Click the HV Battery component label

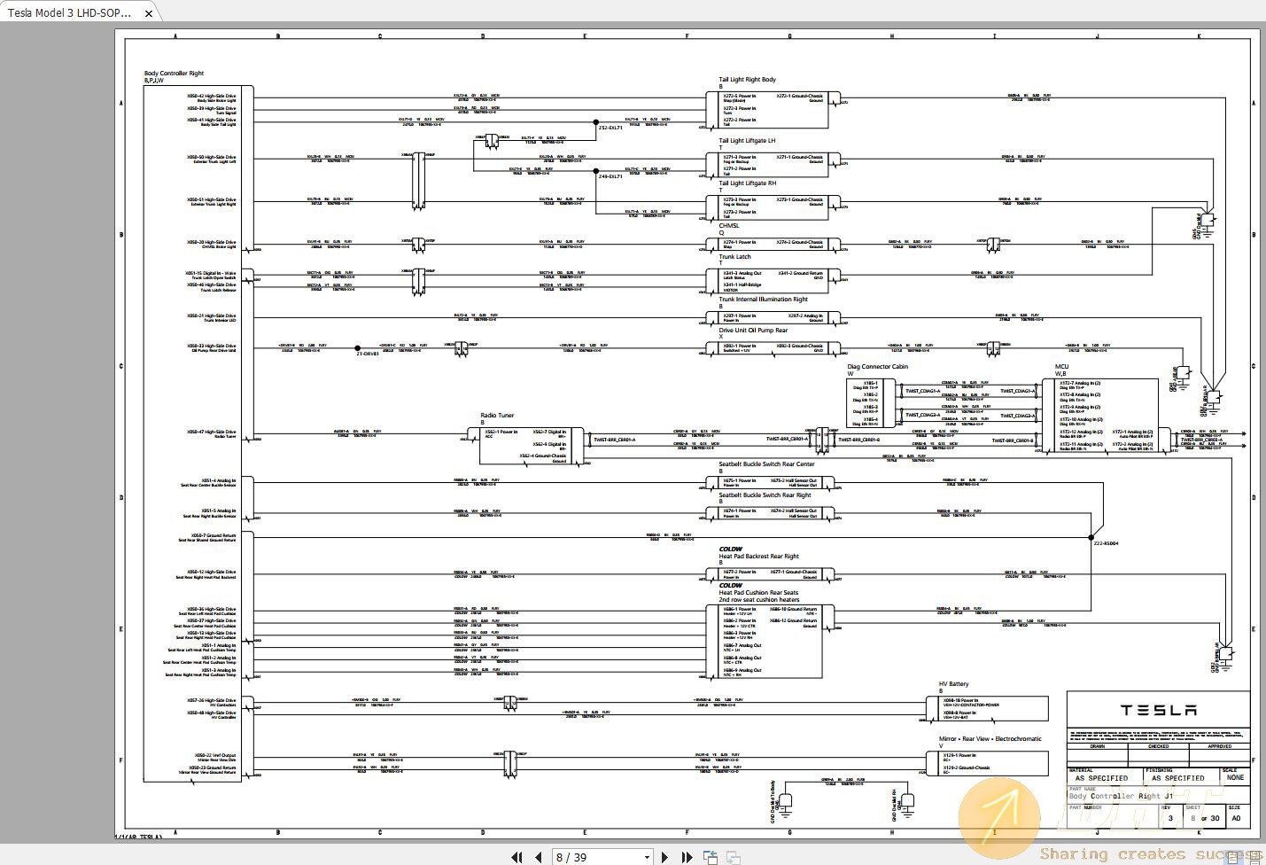pyautogui.click(x=953, y=684)
